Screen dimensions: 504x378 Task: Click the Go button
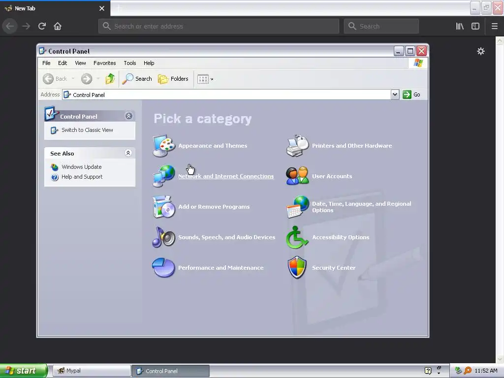pos(412,94)
